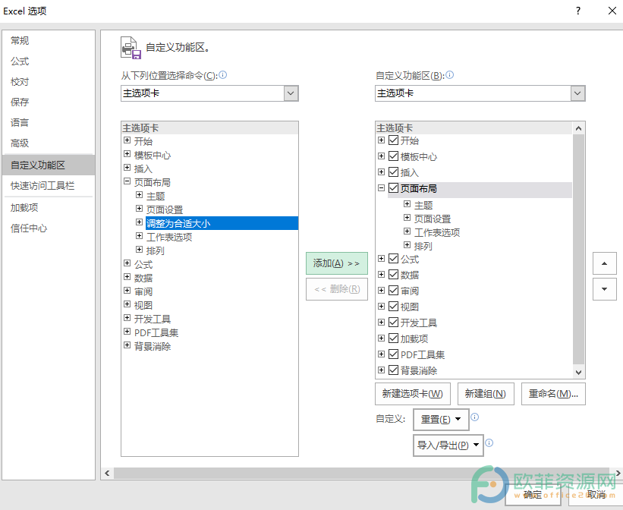The image size is (623, 510).
Task: Expand 调整为合适大小 group
Action: (139, 222)
